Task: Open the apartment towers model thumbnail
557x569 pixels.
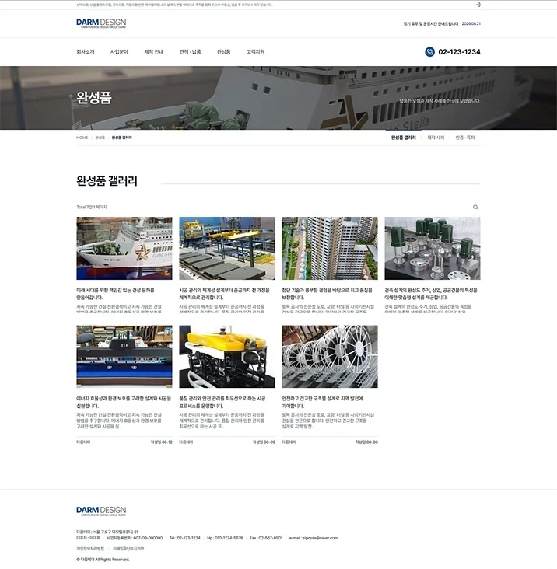Action: 330,248
